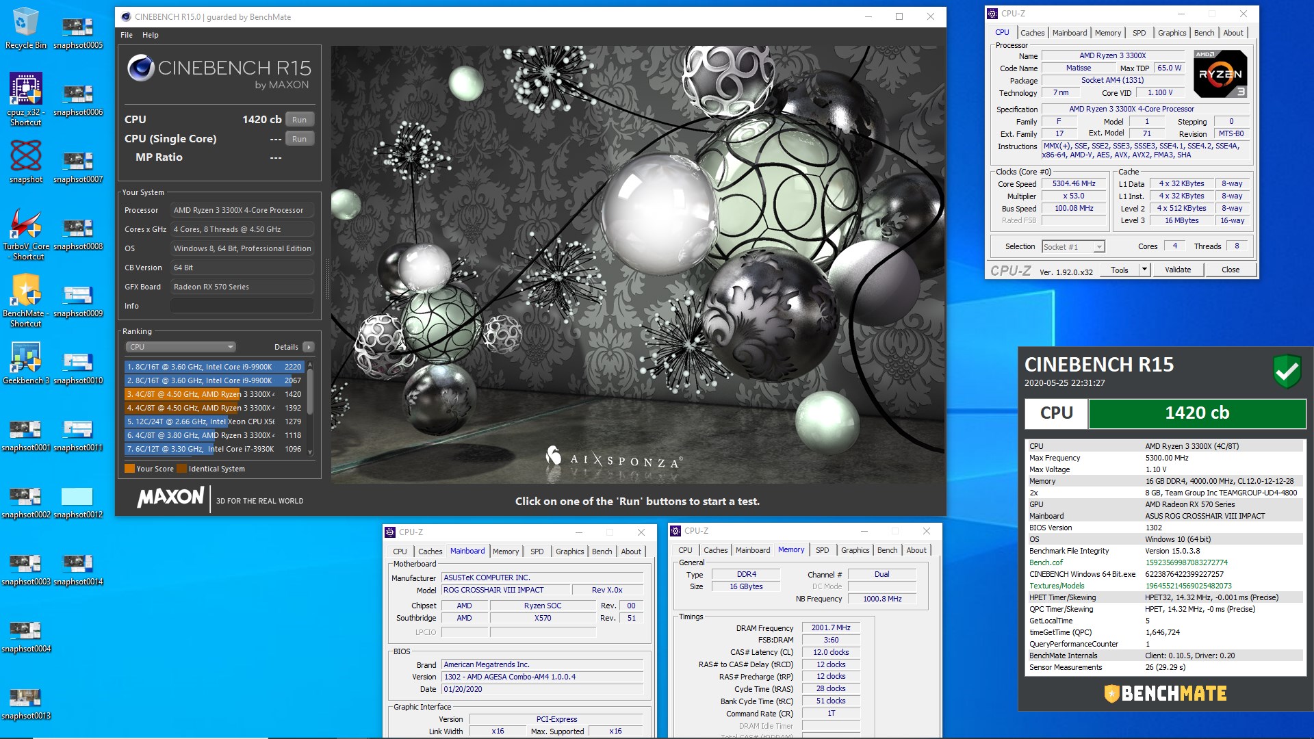The height and width of the screenshot is (739, 1314).
Task: Run the CPU Single Core test
Action: [x=299, y=139]
